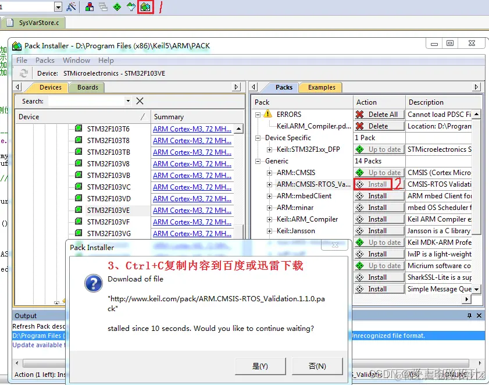Click Install for lwIP pack
Viewport: 489px width, 385px height.
[379, 254]
